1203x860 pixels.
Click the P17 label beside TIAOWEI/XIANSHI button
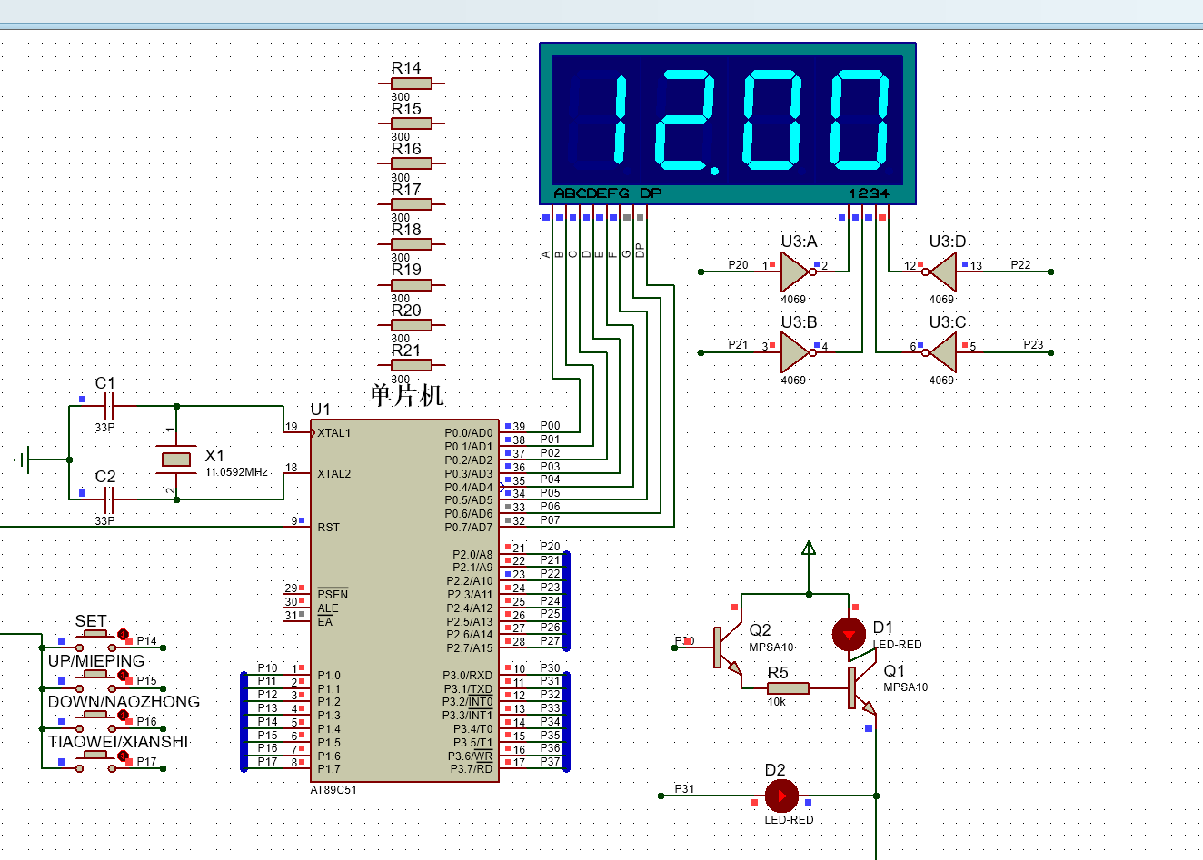pos(146,762)
